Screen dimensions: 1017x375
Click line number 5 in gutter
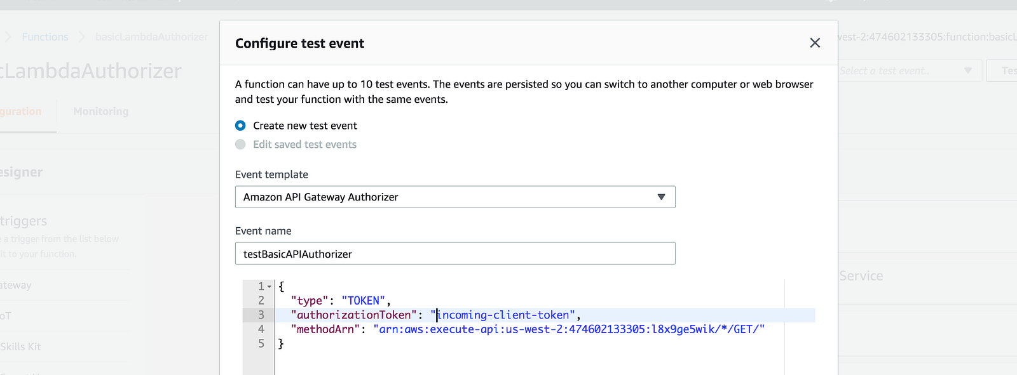click(x=261, y=343)
